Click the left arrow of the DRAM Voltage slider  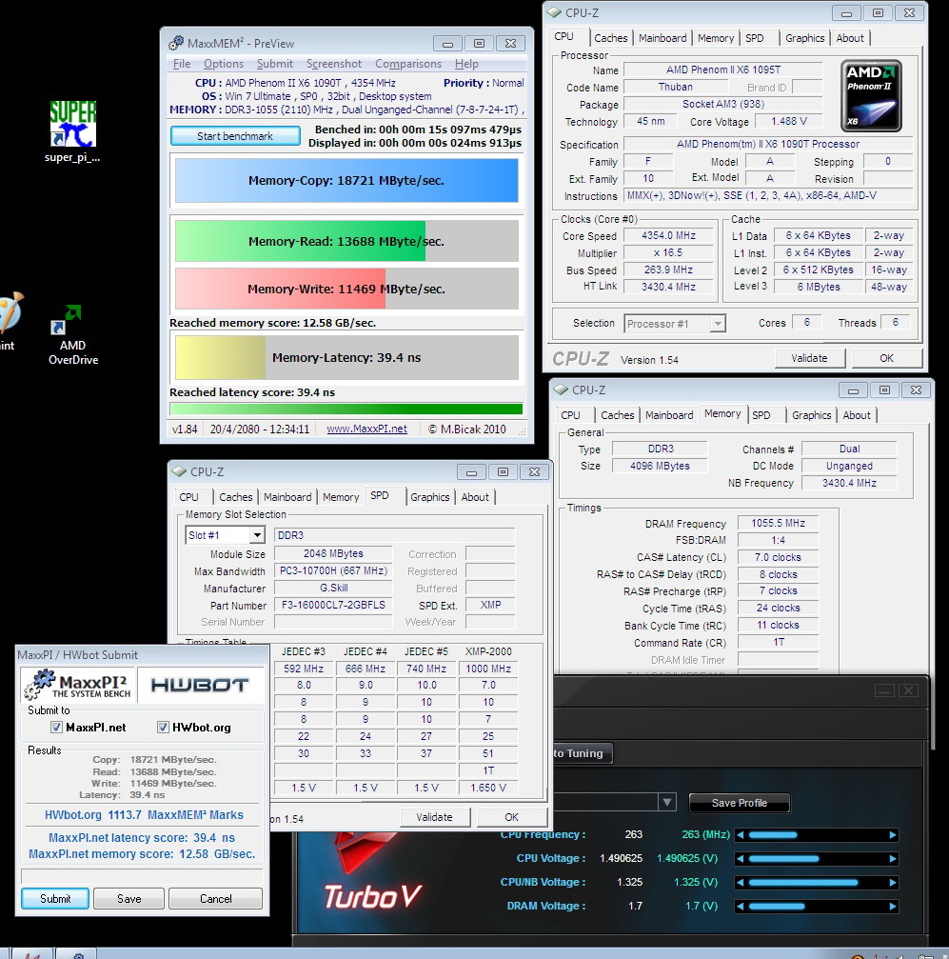click(x=740, y=907)
